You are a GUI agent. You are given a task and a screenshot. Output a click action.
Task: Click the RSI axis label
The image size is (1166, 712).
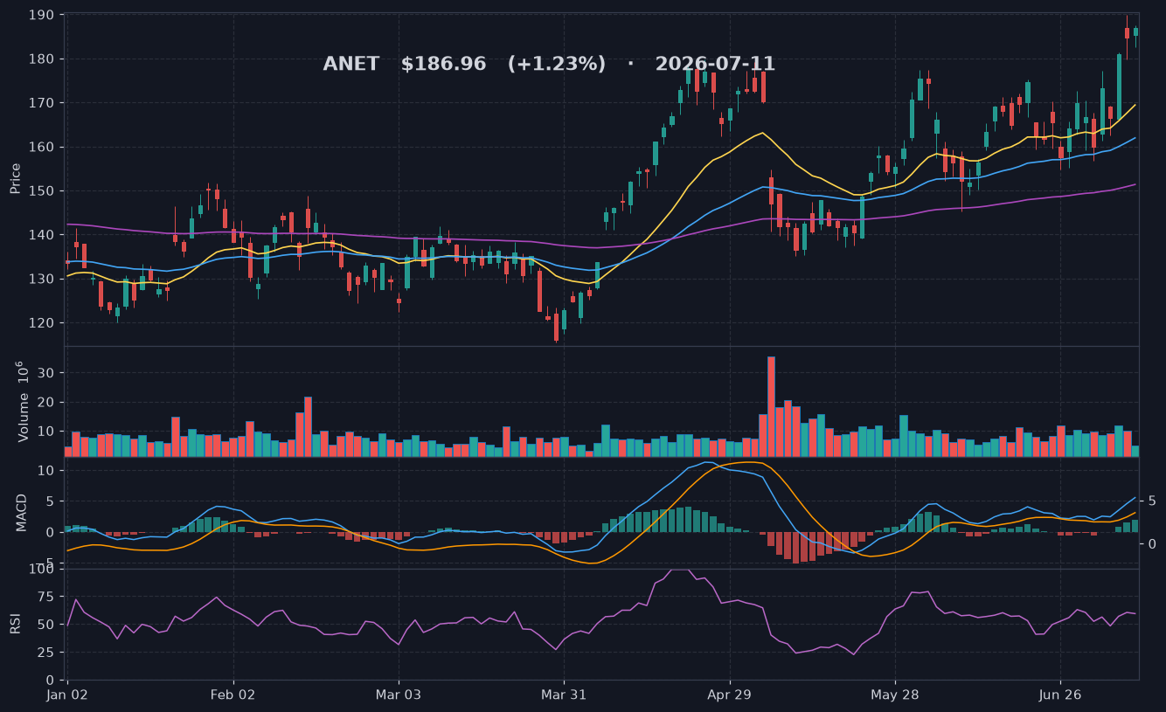[x=16, y=624]
